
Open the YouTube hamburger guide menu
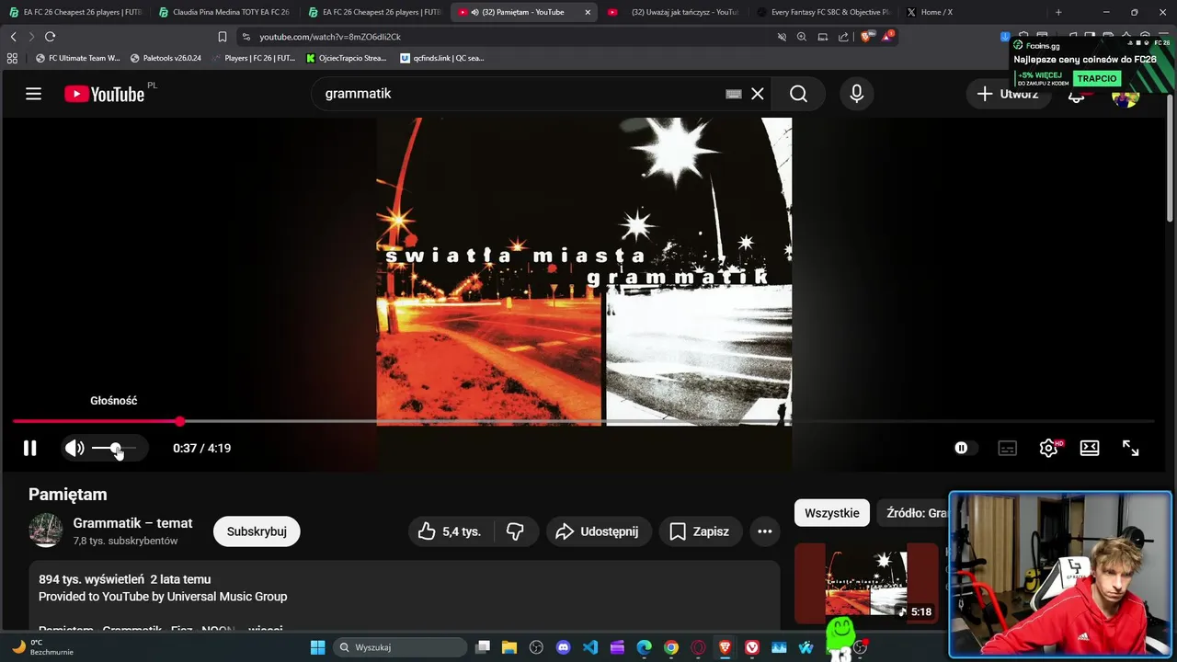click(x=33, y=94)
